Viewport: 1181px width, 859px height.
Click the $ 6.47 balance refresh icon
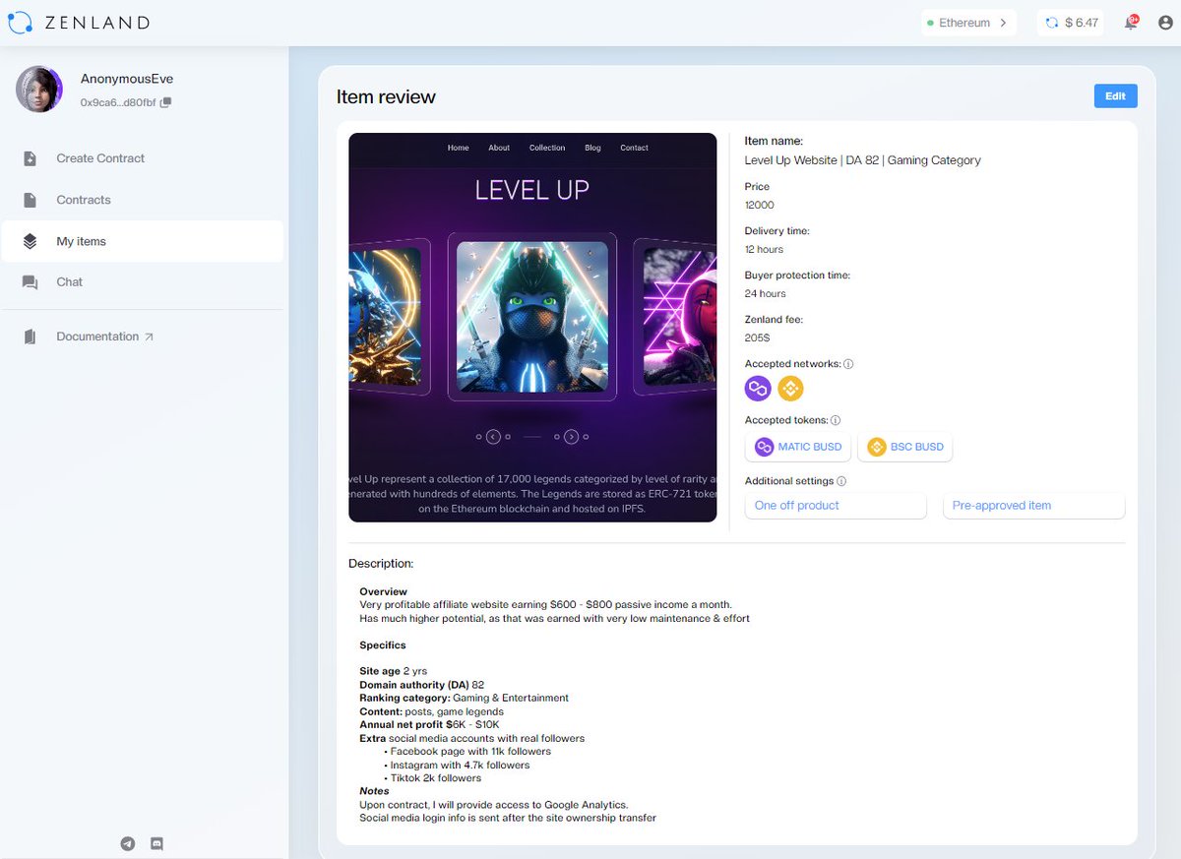pyautogui.click(x=1052, y=23)
